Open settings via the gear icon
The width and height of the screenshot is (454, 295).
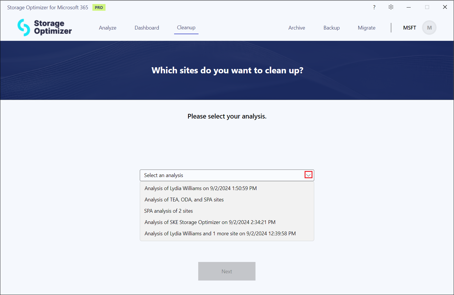(391, 7)
